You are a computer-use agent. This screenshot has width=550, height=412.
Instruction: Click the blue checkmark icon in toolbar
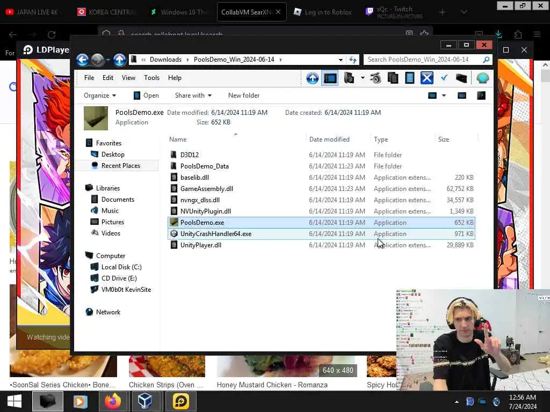444,77
